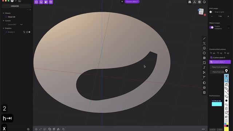Image resolution: width=233 pixels, height=131 pixels.
Task: Select the YZ construction plane
Action: tap(220, 53)
